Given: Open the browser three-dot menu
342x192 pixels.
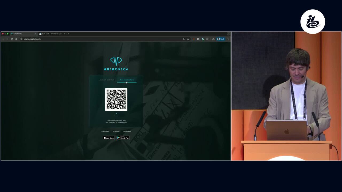Looking at the screenshot, I should coord(228,39).
